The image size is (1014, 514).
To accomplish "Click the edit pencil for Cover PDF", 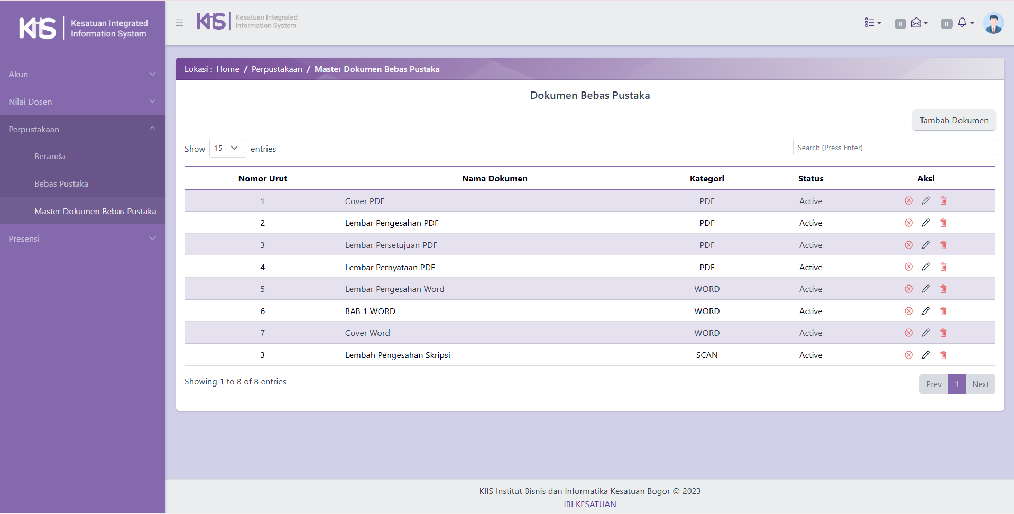I will (926, 201).
